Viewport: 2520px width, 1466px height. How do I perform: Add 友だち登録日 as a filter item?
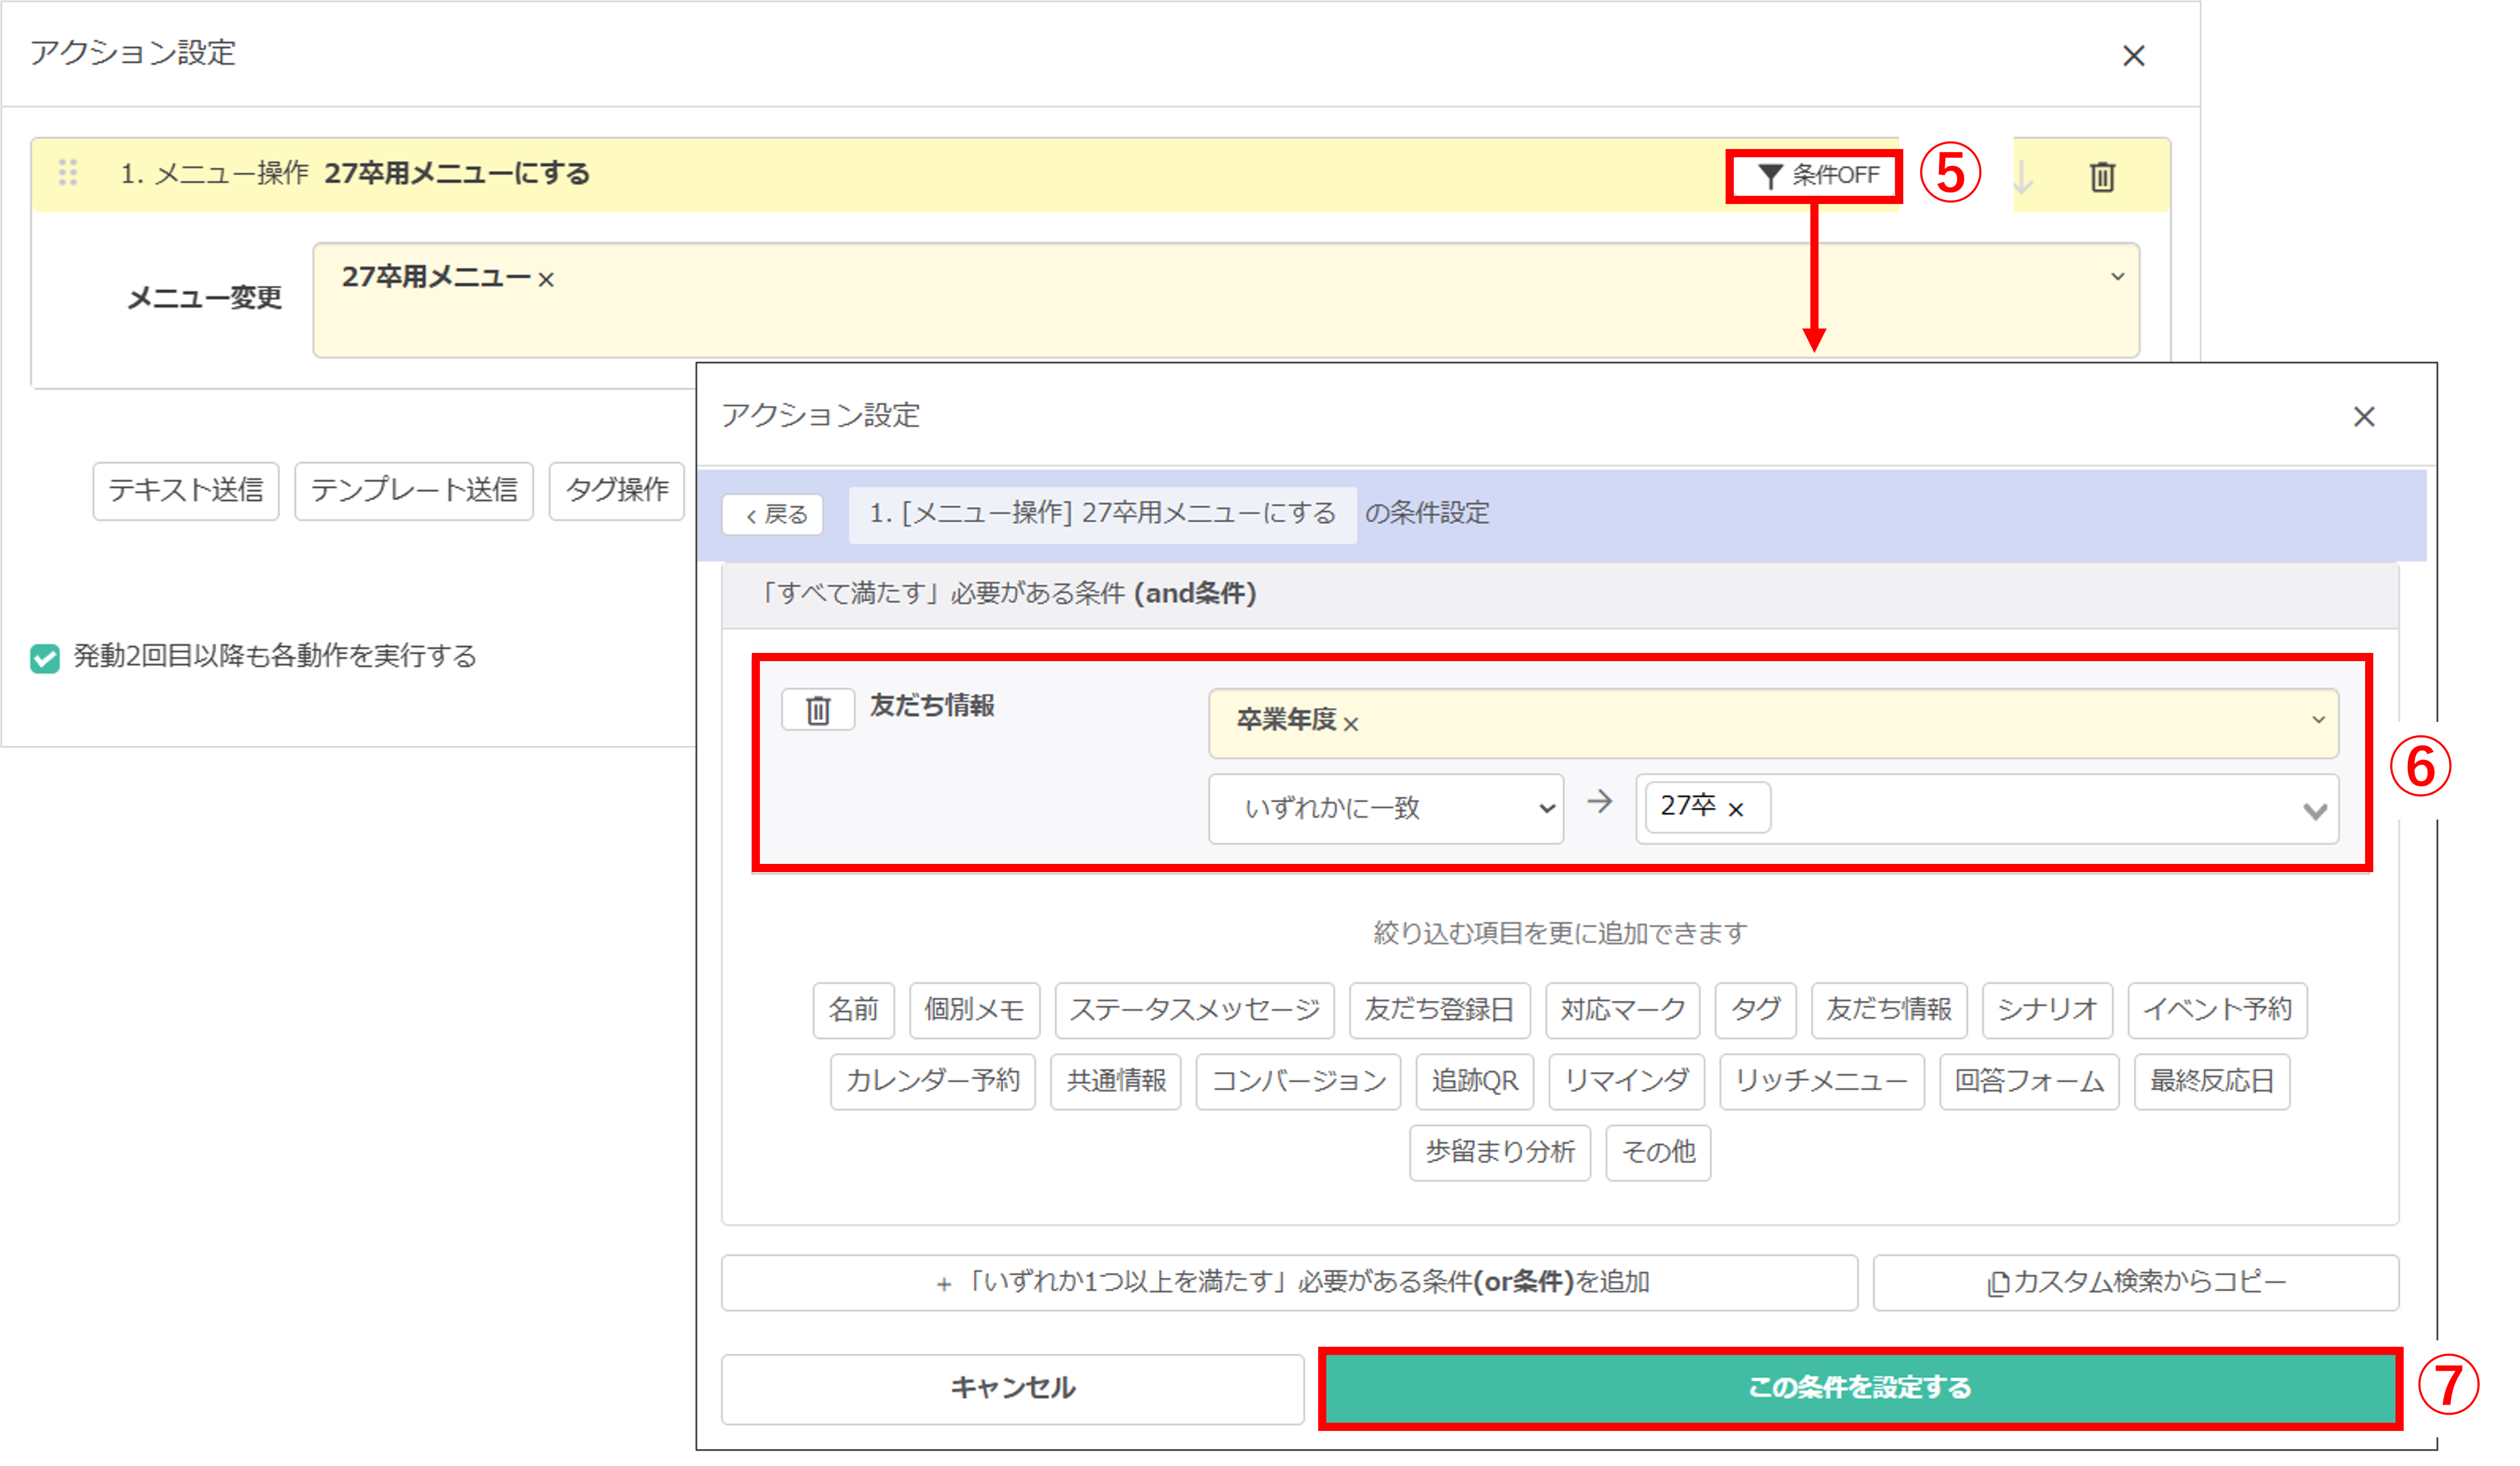[1440, 1010]
